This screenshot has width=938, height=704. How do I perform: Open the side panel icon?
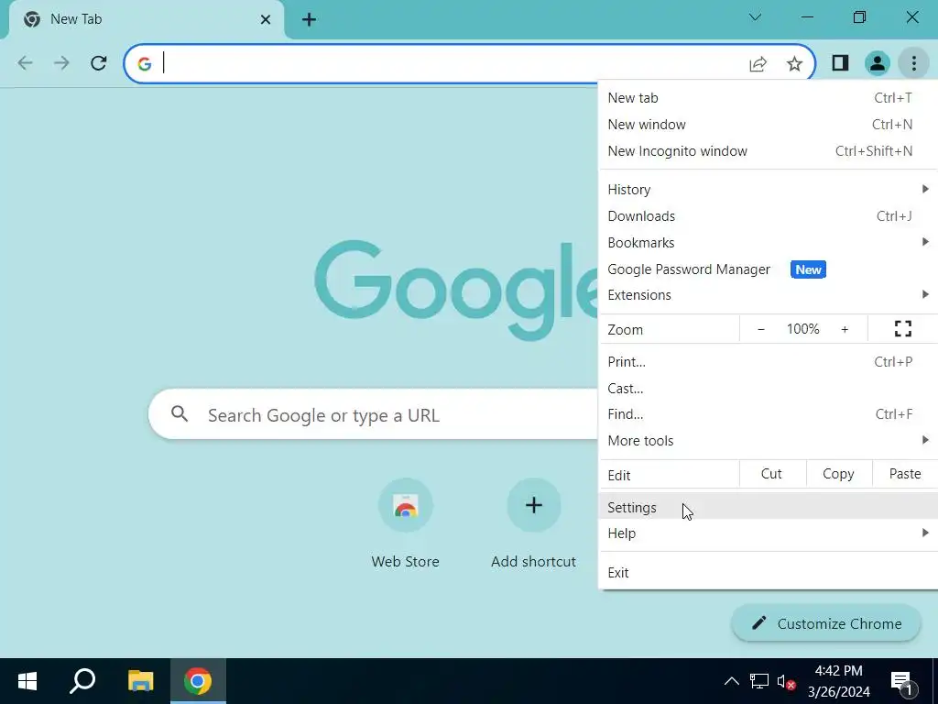click(x=841, y=63)
